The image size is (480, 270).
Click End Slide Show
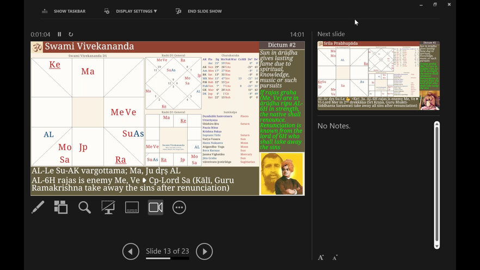click(x=199, y=11)
